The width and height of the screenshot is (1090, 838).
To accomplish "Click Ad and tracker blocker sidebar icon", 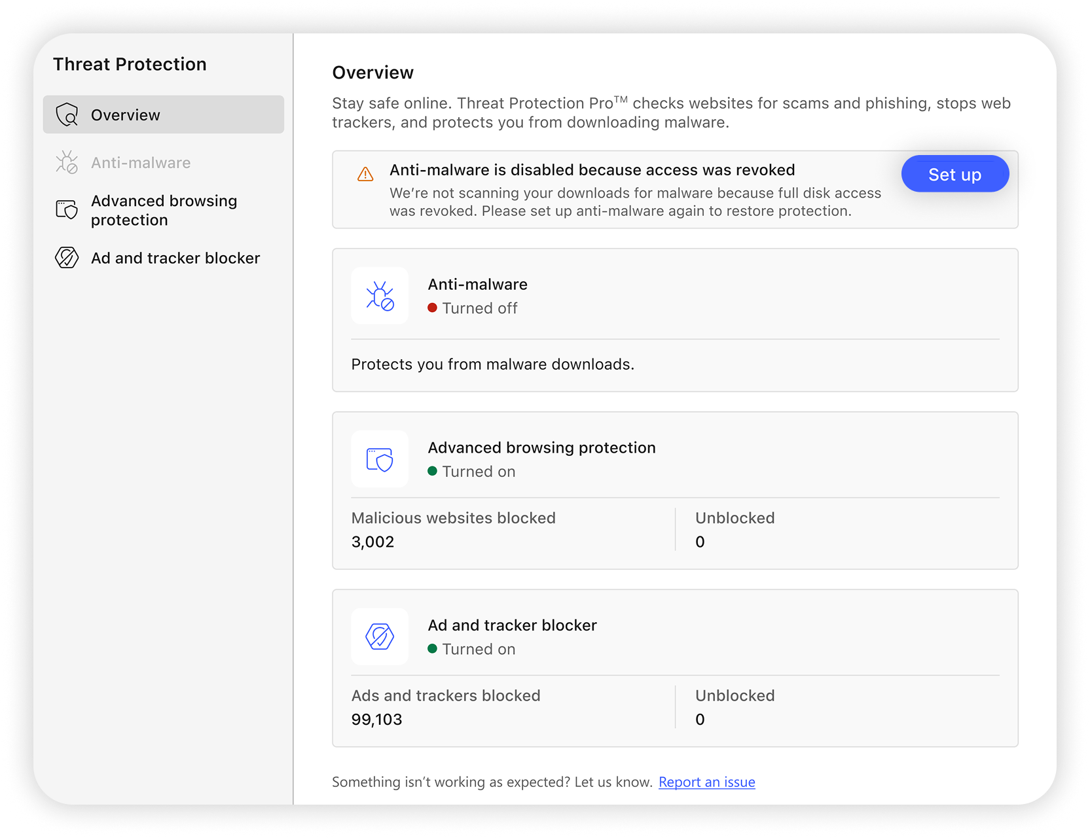I will coord(67,258).
